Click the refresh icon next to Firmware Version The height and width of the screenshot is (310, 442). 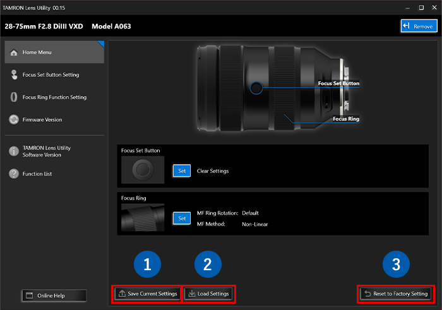coord(14,119)
